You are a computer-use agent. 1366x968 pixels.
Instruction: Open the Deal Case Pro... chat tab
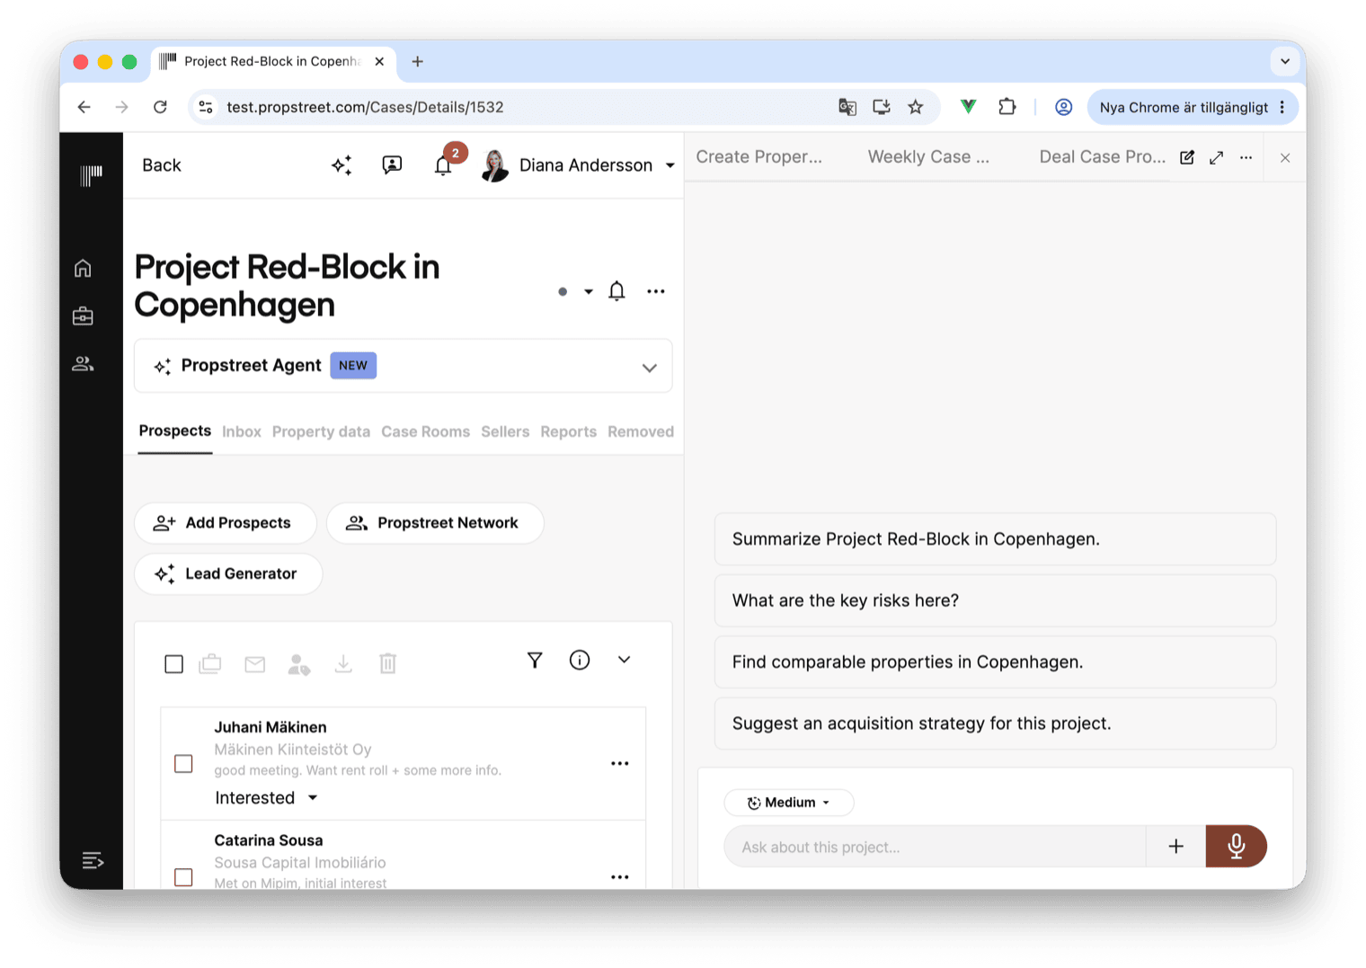(x=1103, y=156)
